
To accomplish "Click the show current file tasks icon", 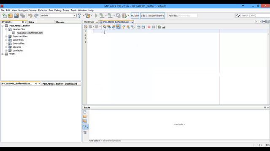I will coord(85,112).
